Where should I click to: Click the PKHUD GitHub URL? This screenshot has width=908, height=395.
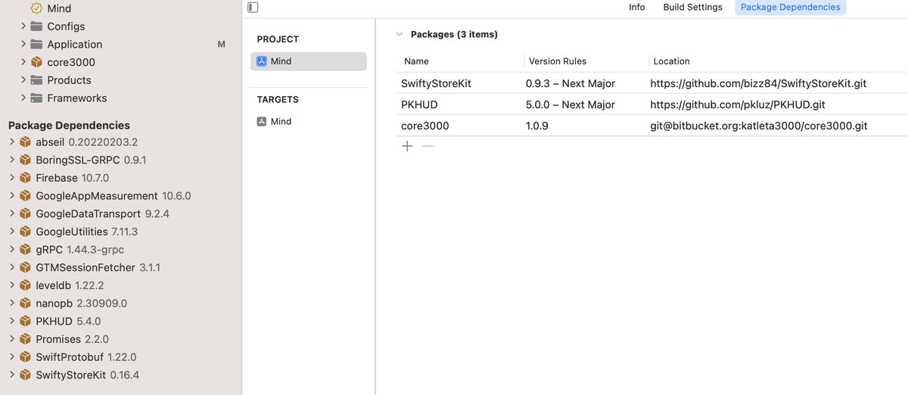pos(738,104)
